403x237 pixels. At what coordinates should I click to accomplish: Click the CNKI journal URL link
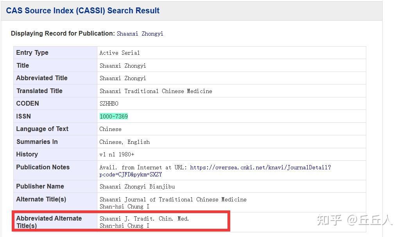[260, 167]
